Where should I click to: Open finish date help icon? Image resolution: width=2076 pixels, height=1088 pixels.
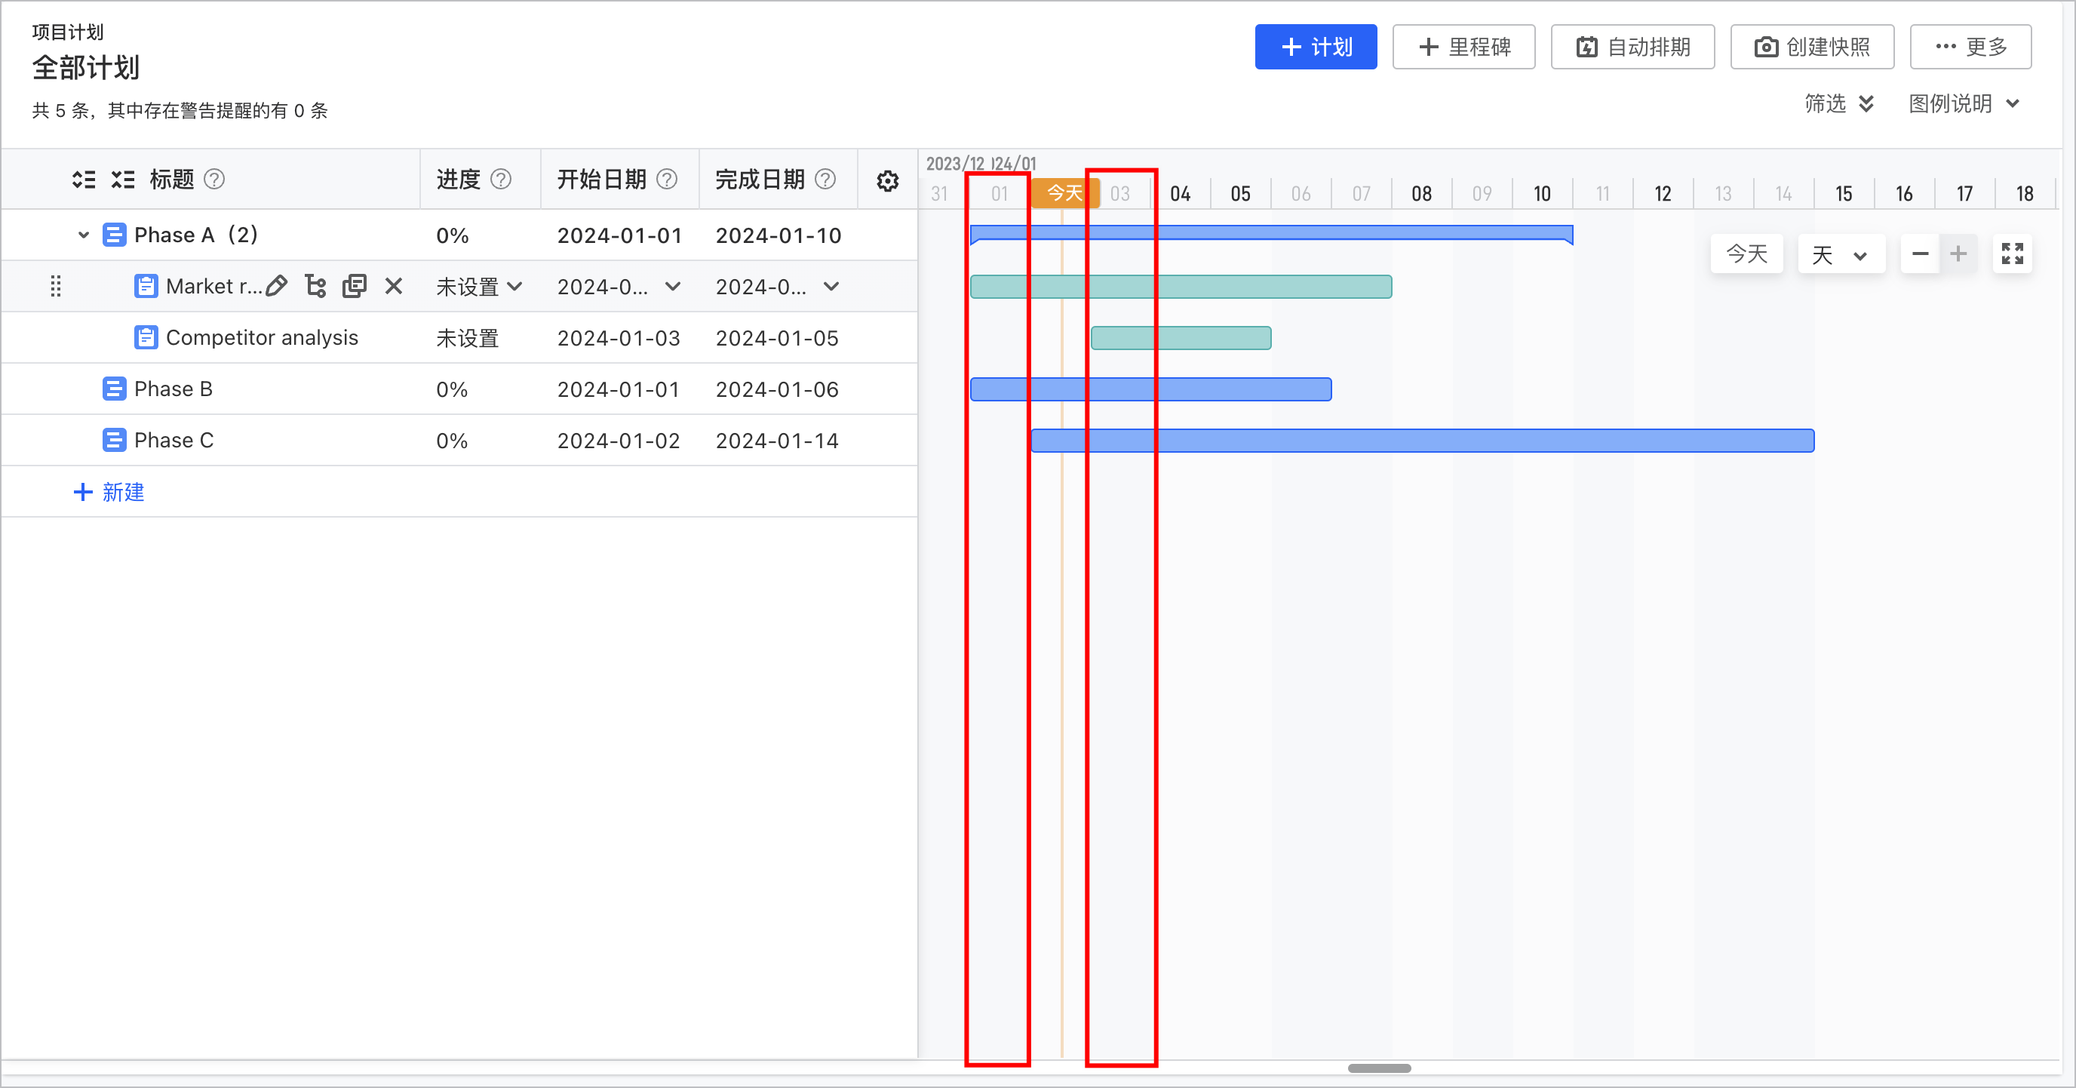click(x=825, y=179)
